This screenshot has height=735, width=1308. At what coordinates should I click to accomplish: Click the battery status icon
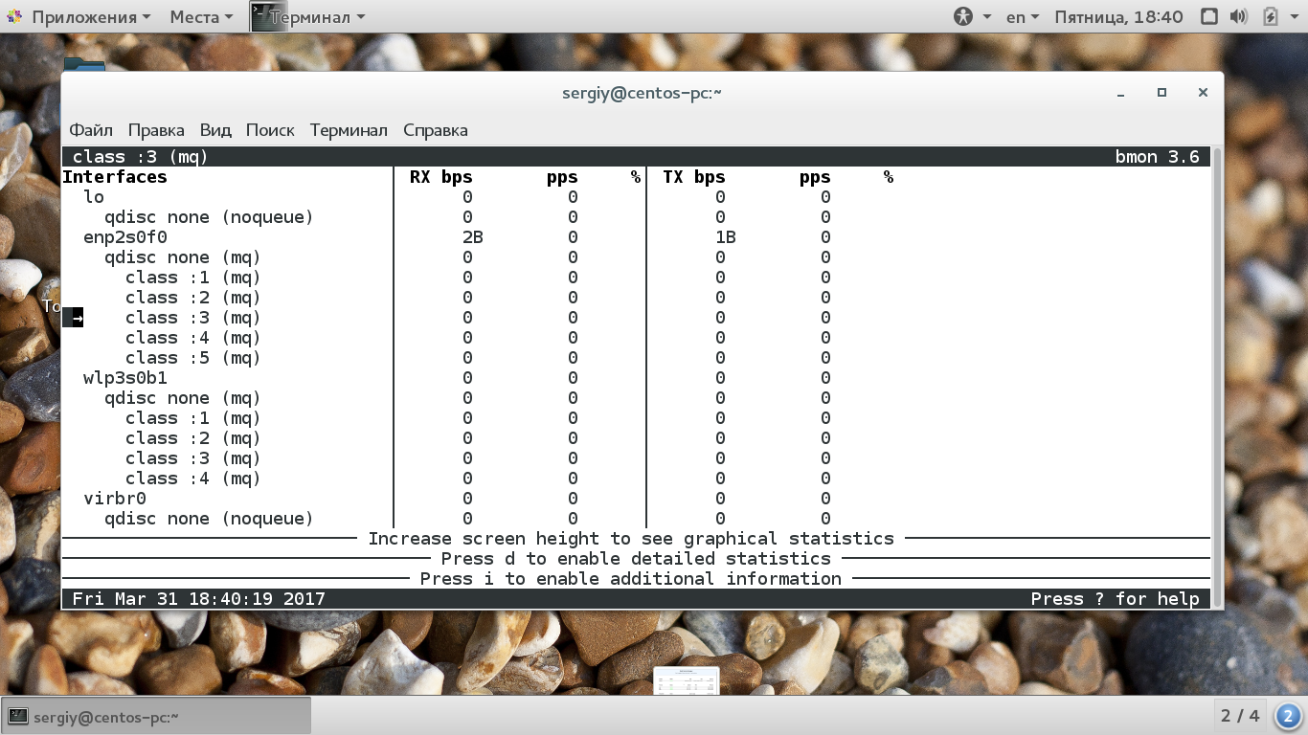(x=1271, y=16)
